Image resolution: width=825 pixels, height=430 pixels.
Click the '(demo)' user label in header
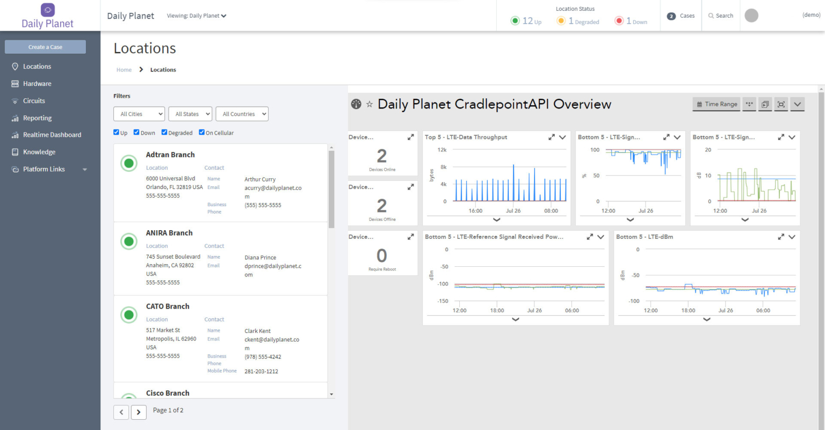point(811,15)
